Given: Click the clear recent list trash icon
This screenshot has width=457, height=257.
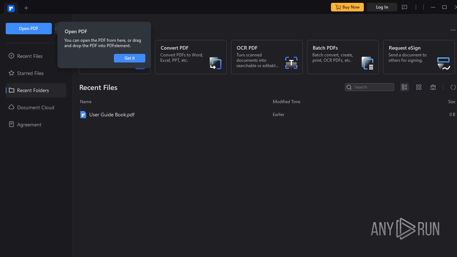Looking at the screenshot, I should pyautogui.click(x=433, y=87).
